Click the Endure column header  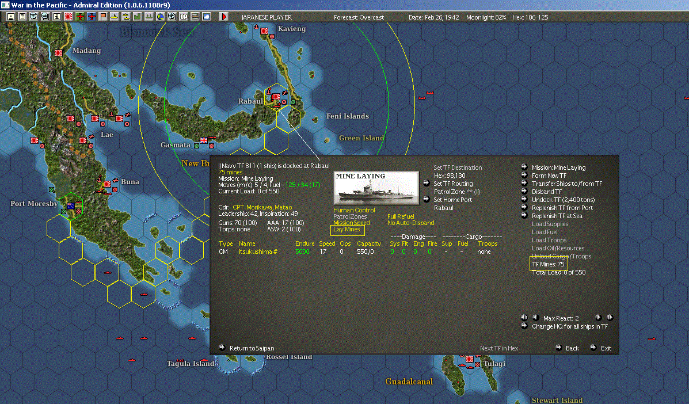point(305,243)
